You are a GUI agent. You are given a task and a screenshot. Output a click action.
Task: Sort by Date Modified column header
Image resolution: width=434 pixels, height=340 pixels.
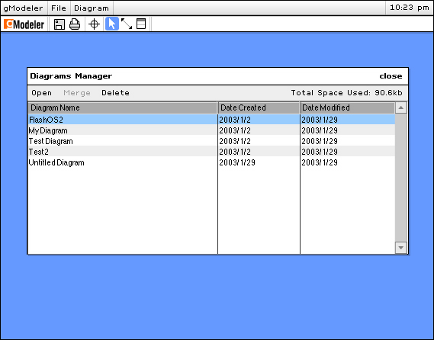pyautogui.click(x=348, y=107)
